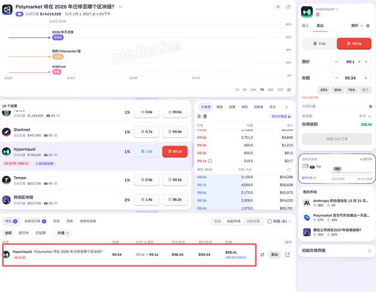This screenshot has height=292, width=376.
Task: Click the 99.34 shares input field
Action: point(351,78)
